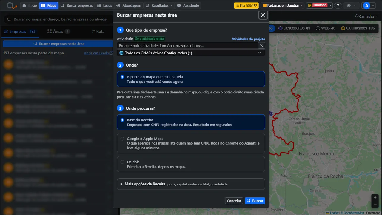Go to the Leads tab
The width and height of the screenshot is (382, 215).
104,5
